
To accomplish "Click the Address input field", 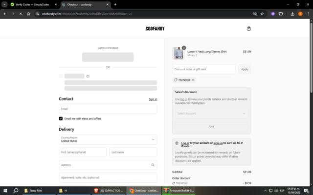I will tap(108, 165).
